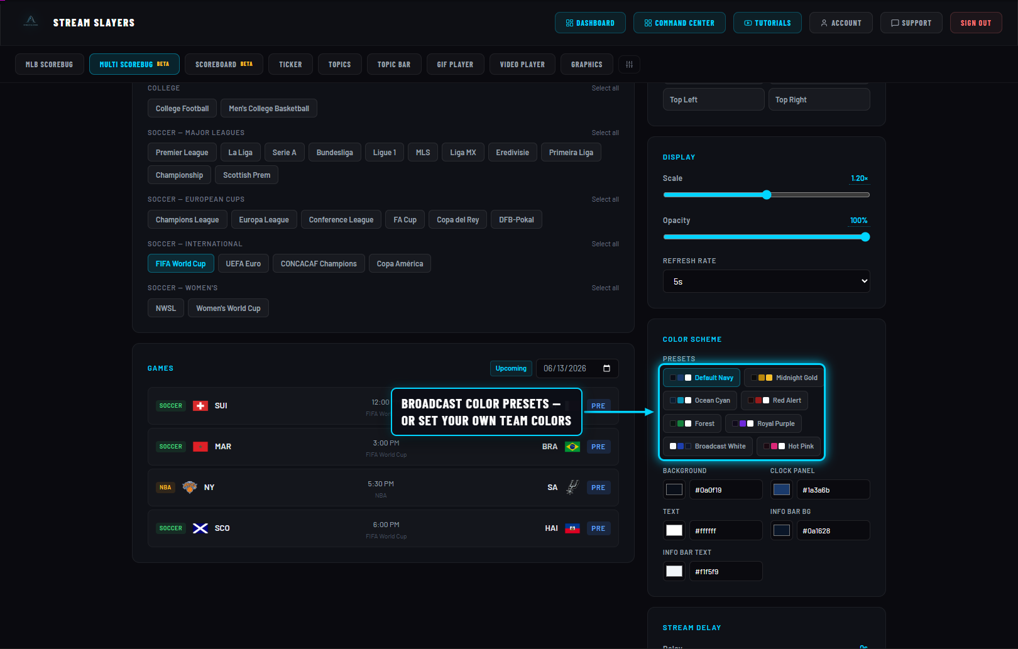1018x649 pixels.
Task: Open Dashboard from the header
Action: pyautogui.click(x=590, y=23)
